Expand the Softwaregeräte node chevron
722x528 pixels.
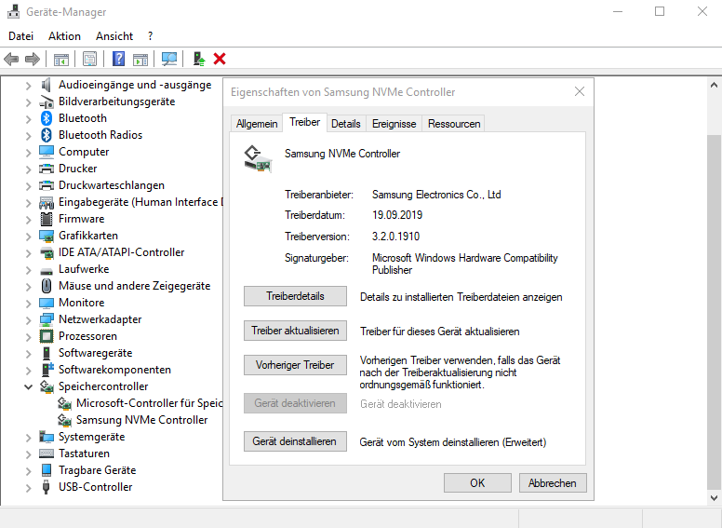(28, 353)
